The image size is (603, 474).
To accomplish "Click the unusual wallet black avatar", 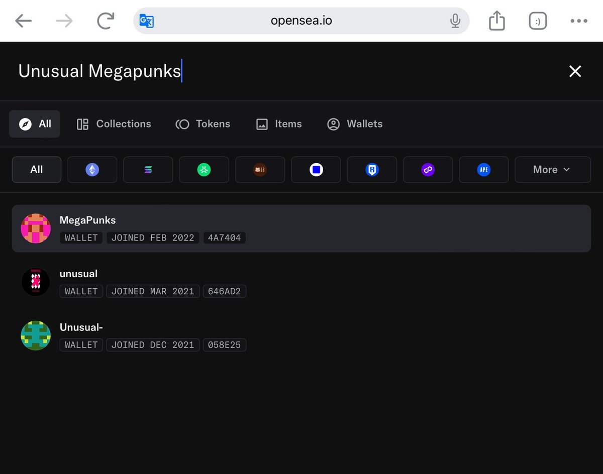I will (x=36, y=282).
